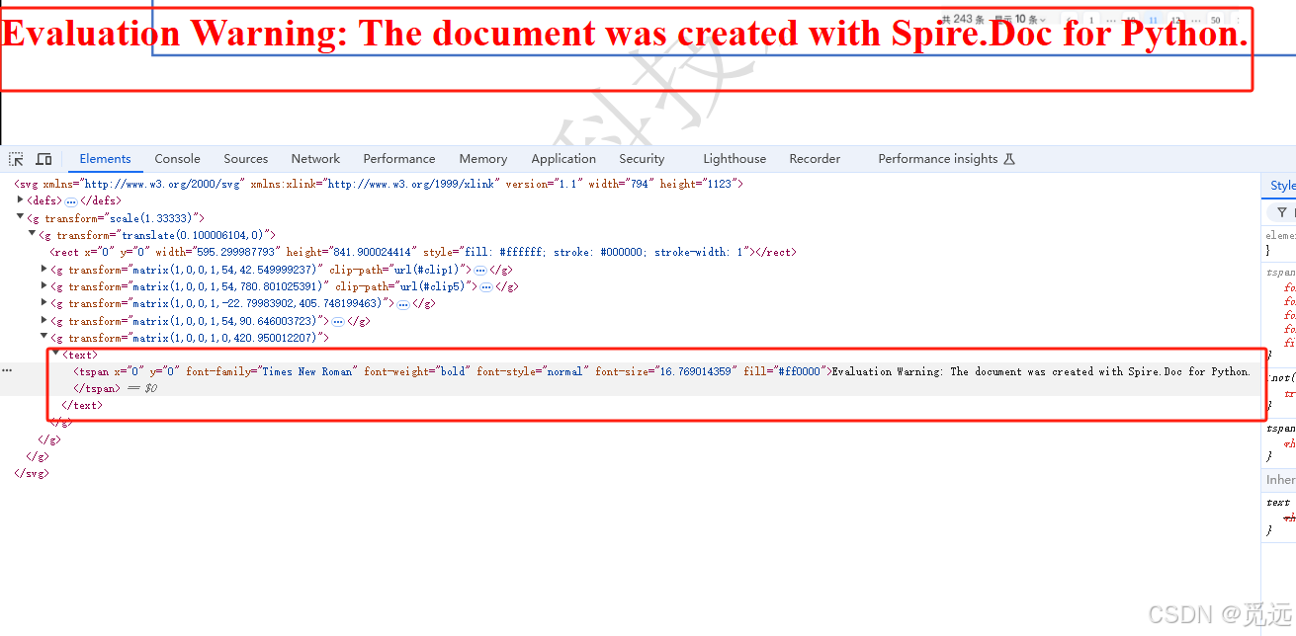Screen dimensions: 1296x636
Task: Click the rect width="595.299987793" attribute
Action: coord(216,252)
